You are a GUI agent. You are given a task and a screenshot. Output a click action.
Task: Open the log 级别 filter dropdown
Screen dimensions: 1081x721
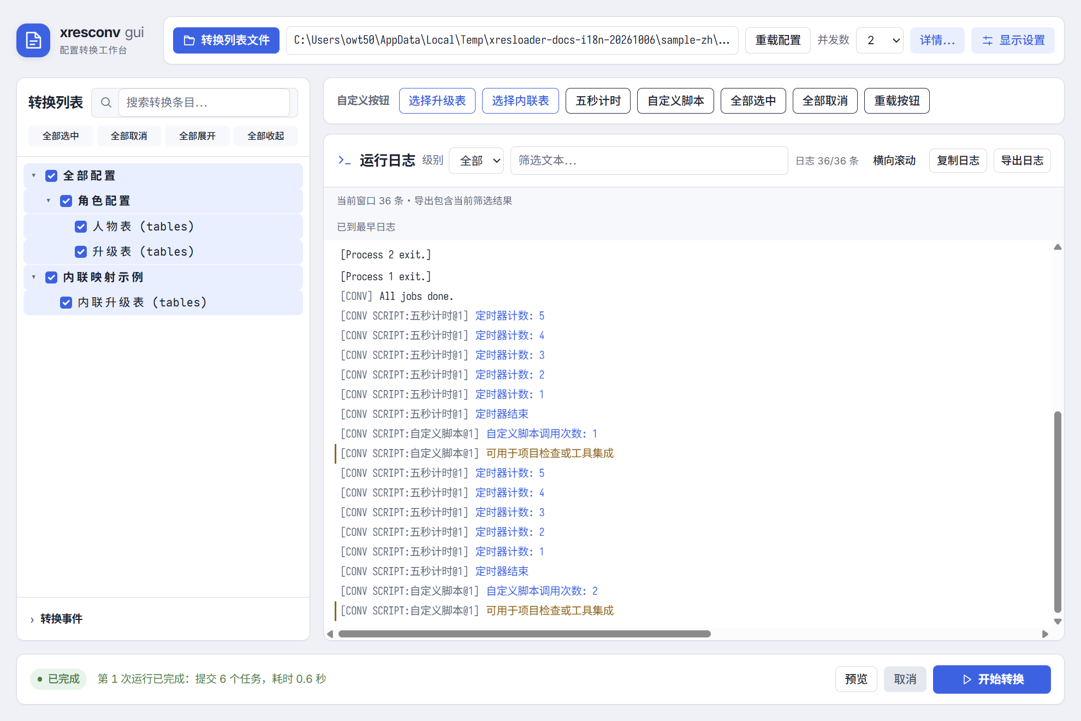click(x=476, y=161)
